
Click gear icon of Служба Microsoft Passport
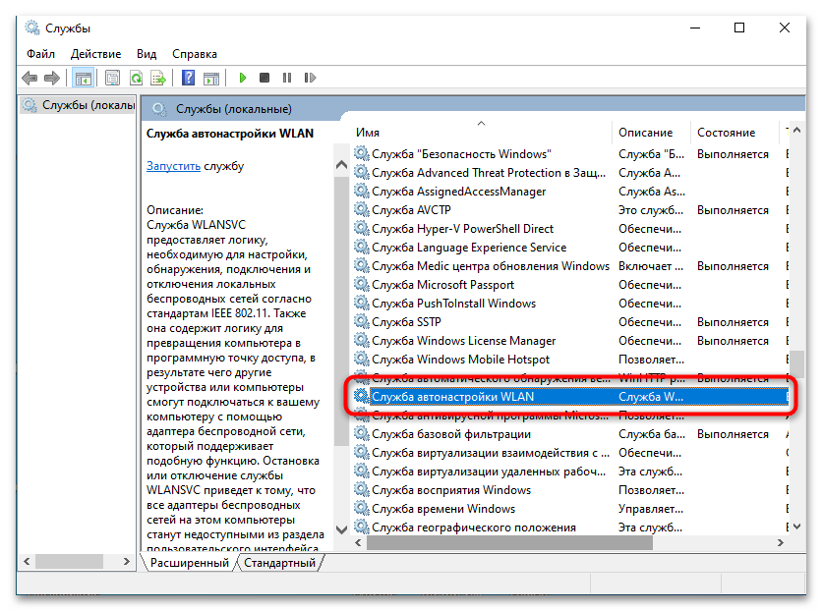(361, 284)
